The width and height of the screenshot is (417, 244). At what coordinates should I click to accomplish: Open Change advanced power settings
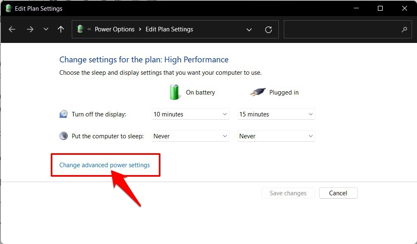(105, 165)
